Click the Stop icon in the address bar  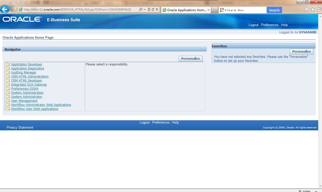point(157,10)
